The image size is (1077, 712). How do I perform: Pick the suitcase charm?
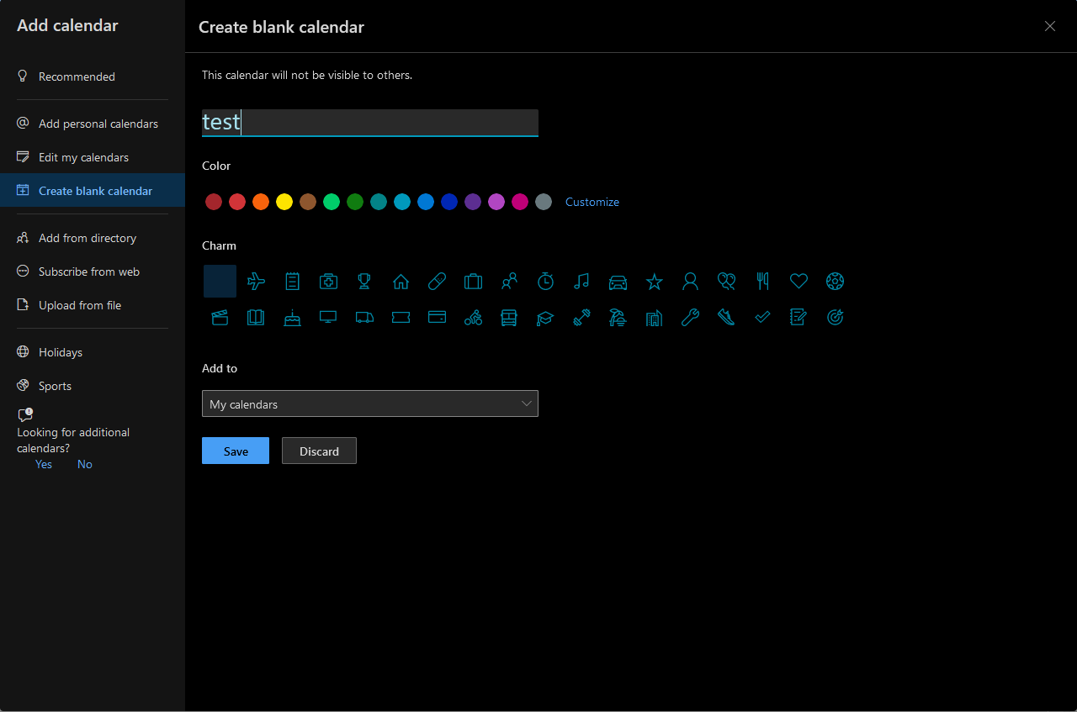click(x=473, y=282)
